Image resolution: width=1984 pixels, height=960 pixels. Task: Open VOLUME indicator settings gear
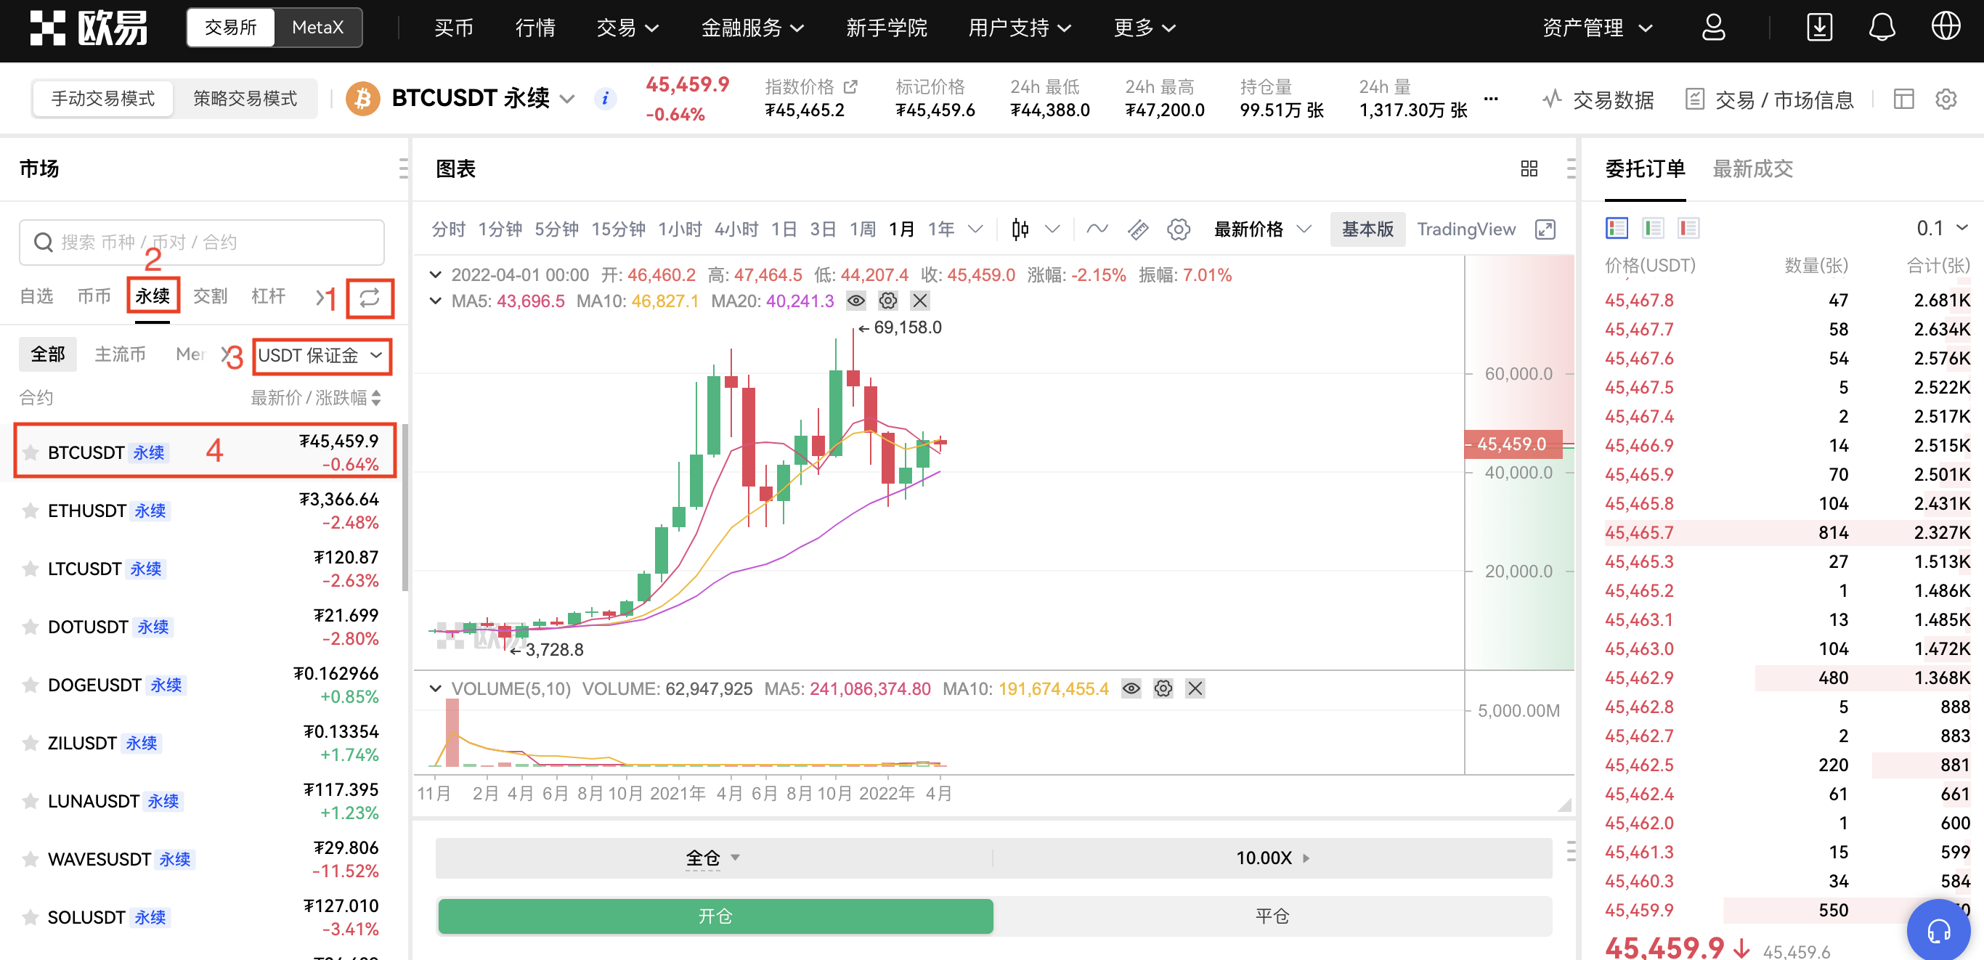pyautogui.click(x=1163, y=688)
